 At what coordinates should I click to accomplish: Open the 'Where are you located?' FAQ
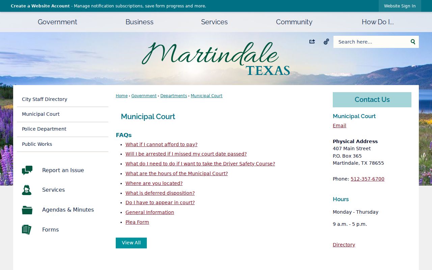click(x=154, y=183)
